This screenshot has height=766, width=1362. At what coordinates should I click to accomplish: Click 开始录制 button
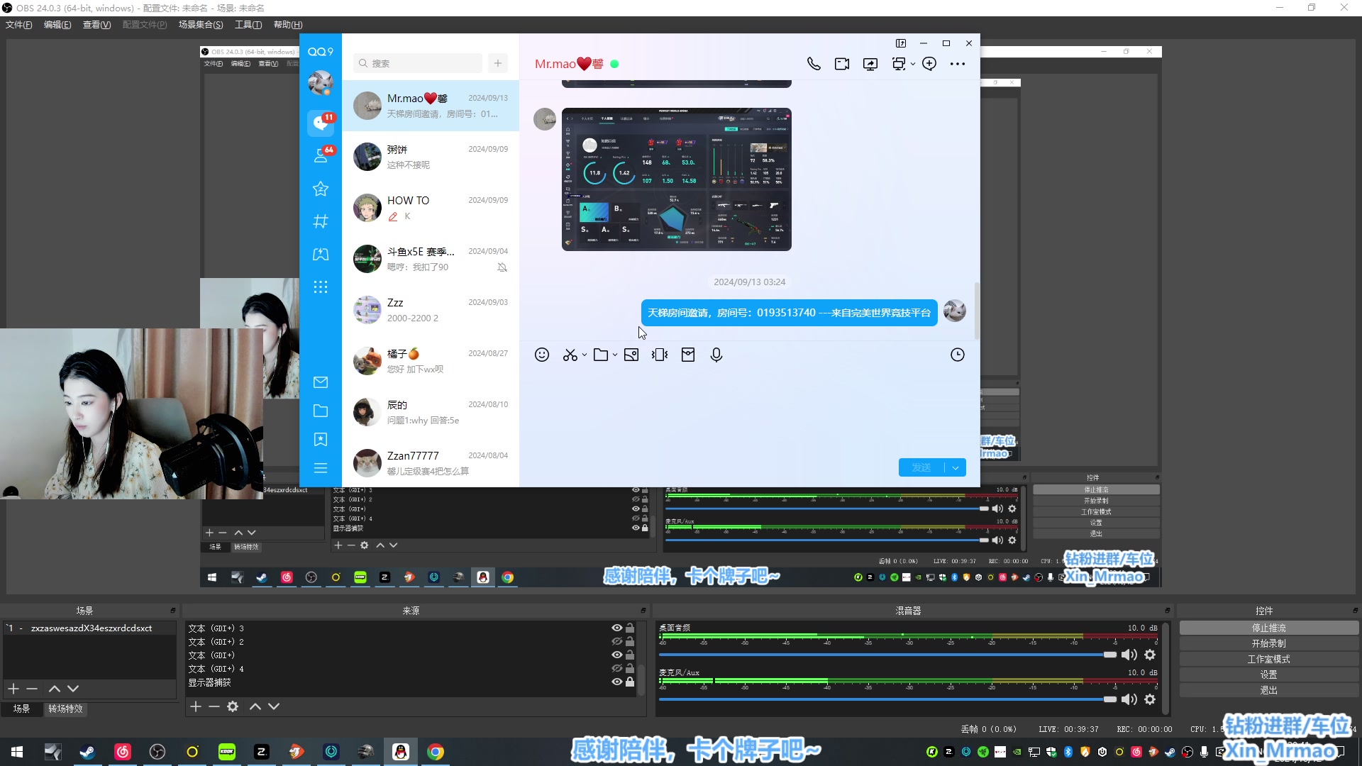1269,643
